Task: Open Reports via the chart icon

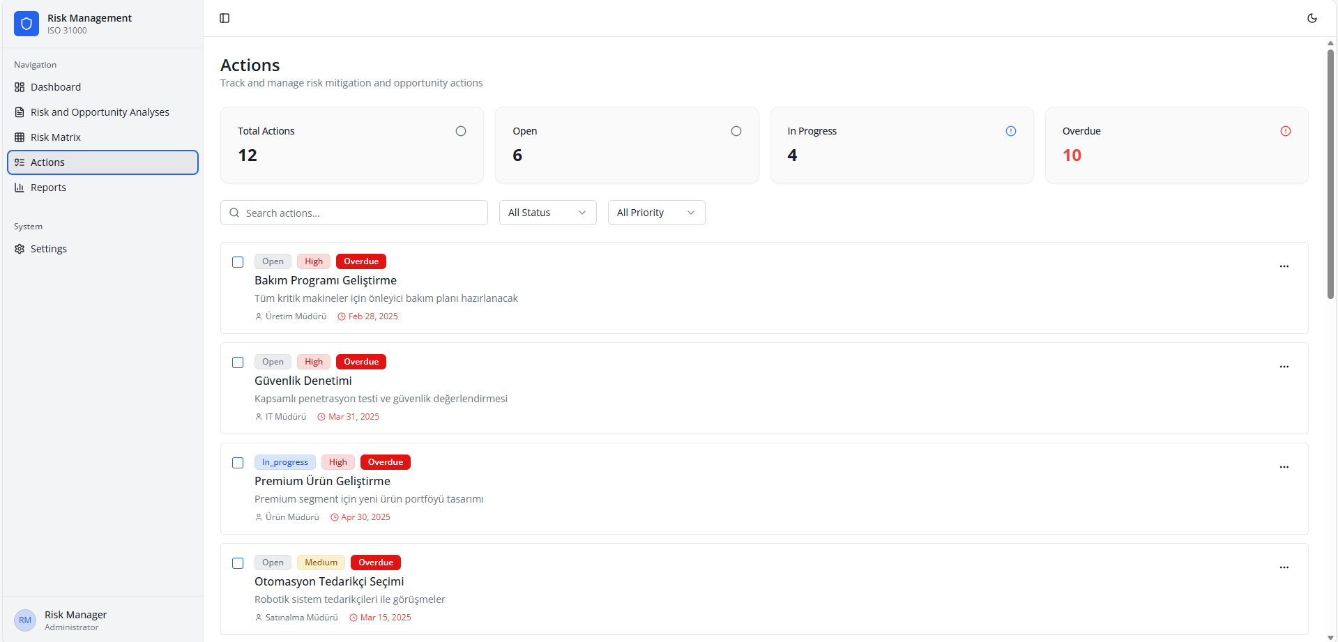Action: (x=19, y=187)
